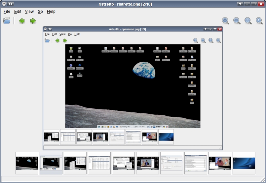The image size is (266, 183).
Task: Select the first thumbnail in the bottom strip
Action: 27,163
